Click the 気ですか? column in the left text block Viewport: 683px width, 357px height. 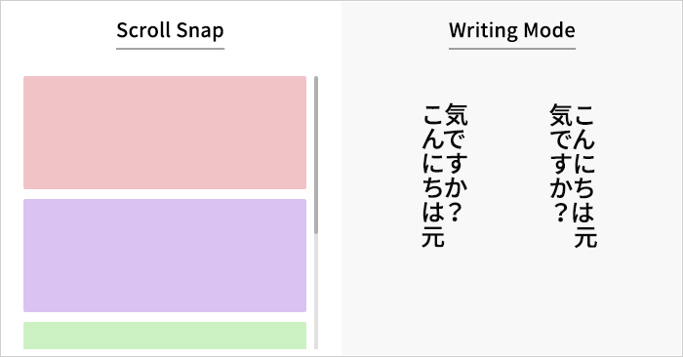click(457, 163)
